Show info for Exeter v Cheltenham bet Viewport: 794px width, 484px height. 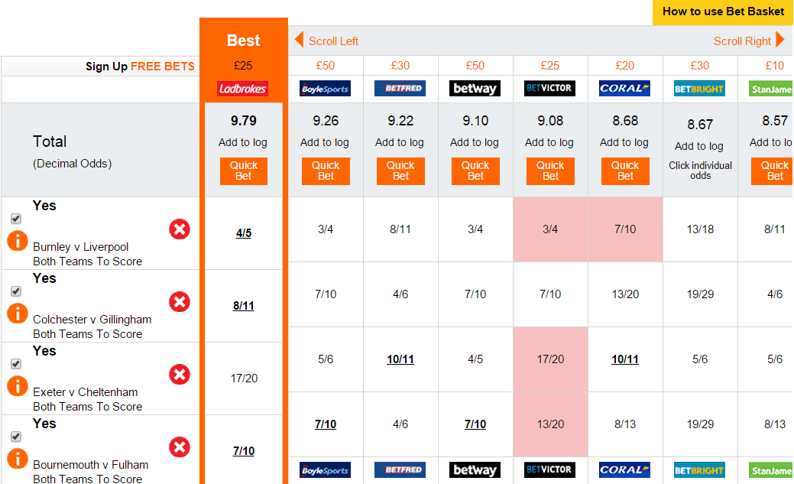click(x=18, y=386)
